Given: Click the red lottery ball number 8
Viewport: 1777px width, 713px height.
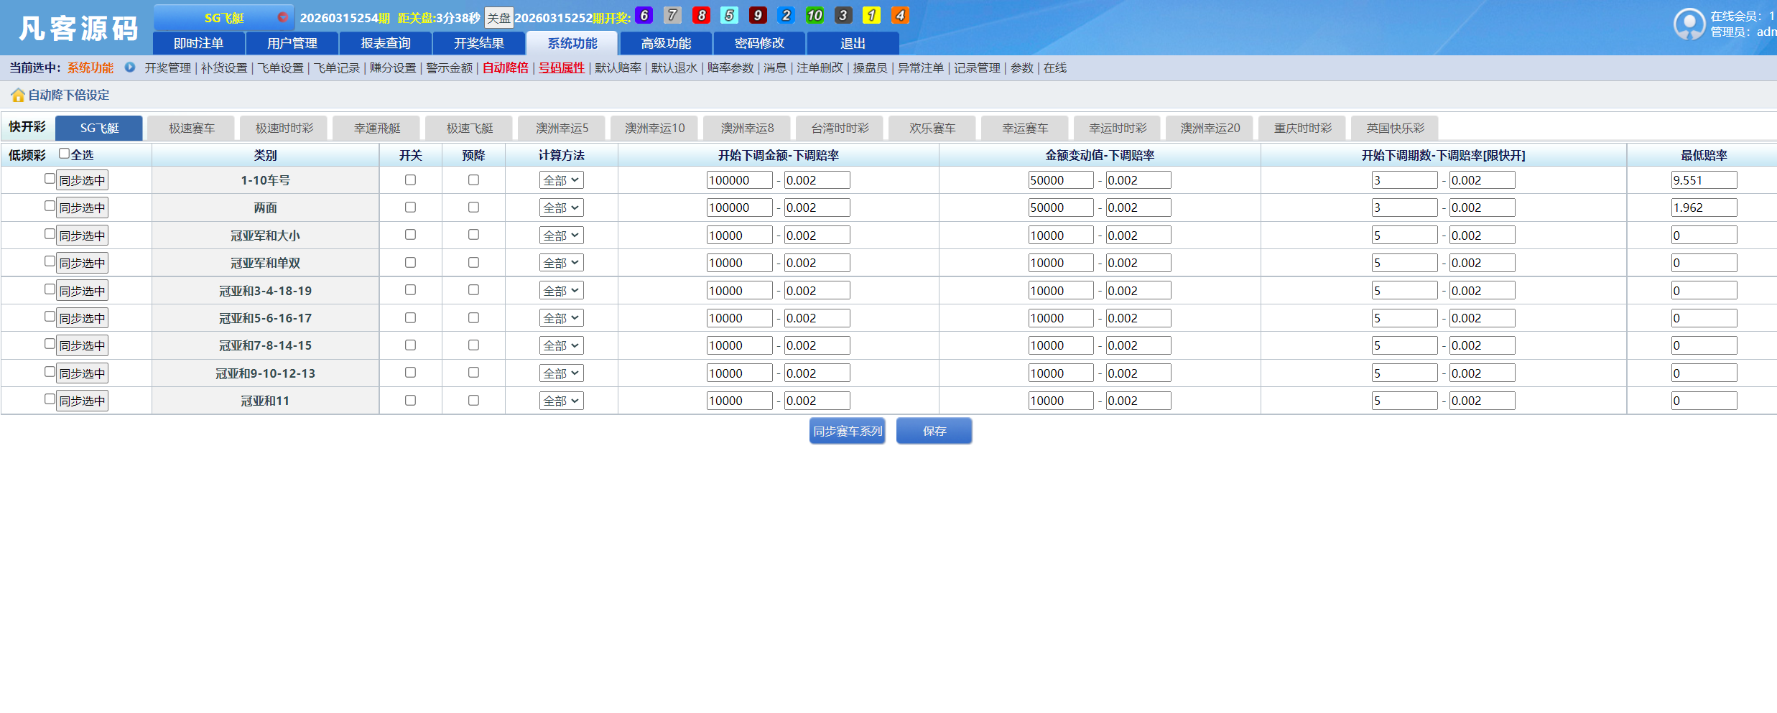Looking at the screenshot, I should [x=700, y=14].
